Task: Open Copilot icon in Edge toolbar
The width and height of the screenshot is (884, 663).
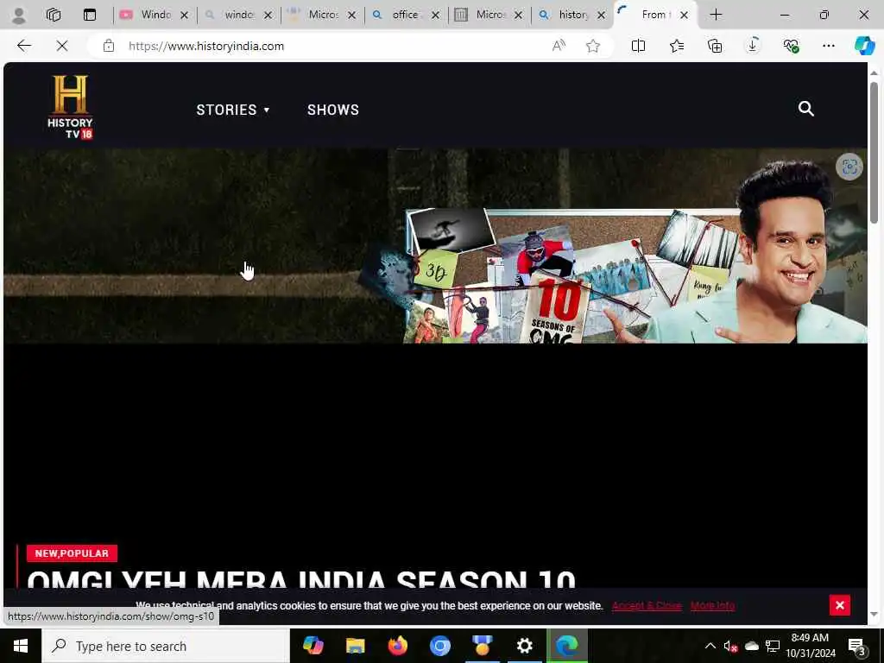Action: (x=865, y=46)
